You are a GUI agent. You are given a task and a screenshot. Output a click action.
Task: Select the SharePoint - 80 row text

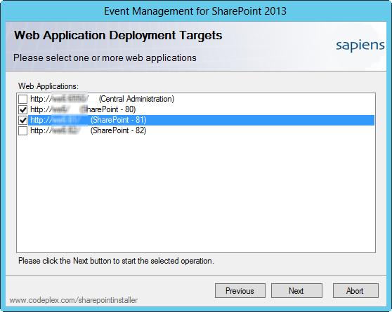coord(83,109)
